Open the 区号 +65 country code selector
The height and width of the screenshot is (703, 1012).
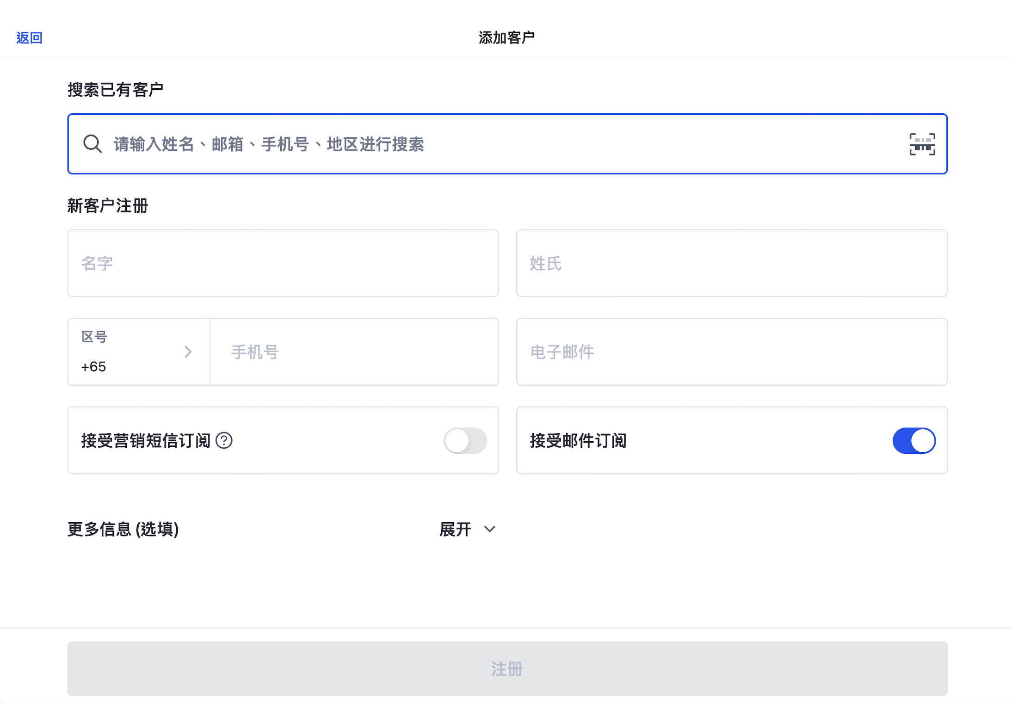coord(139,351)
